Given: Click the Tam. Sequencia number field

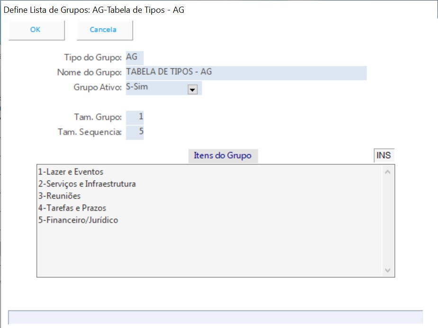Looking at the screenshot, I should click(135, 132).
